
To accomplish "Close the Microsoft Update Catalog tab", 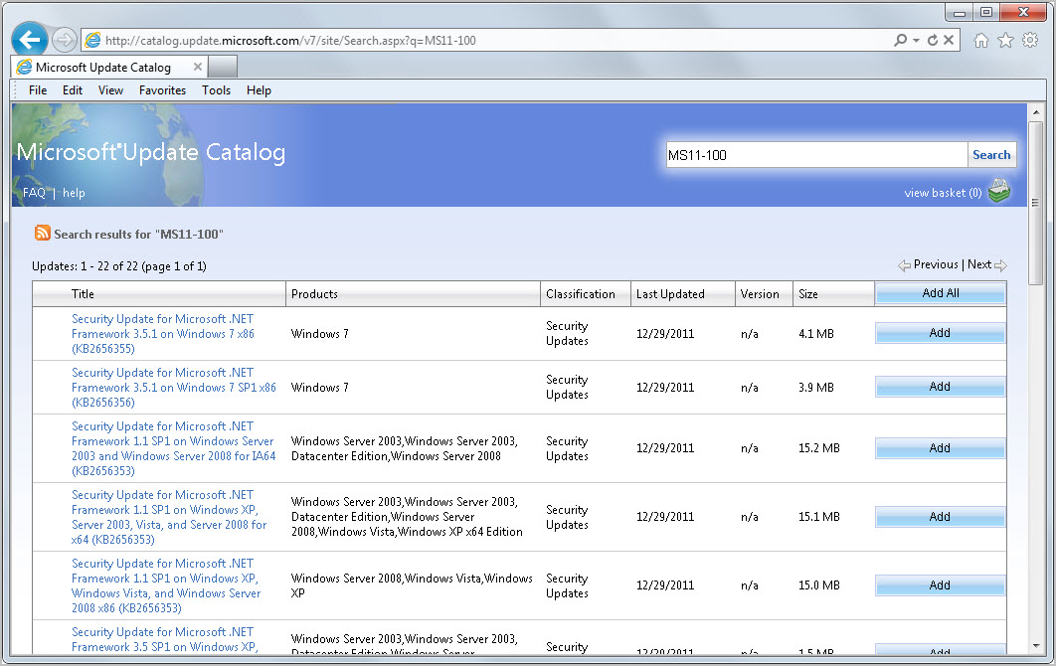I will 197,67.
